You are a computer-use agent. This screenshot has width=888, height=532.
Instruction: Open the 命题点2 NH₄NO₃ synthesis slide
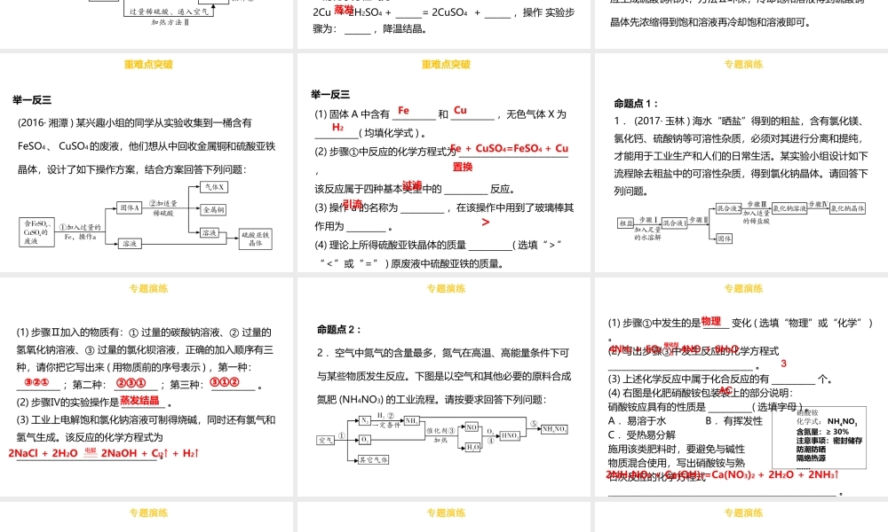click(444, 387)
